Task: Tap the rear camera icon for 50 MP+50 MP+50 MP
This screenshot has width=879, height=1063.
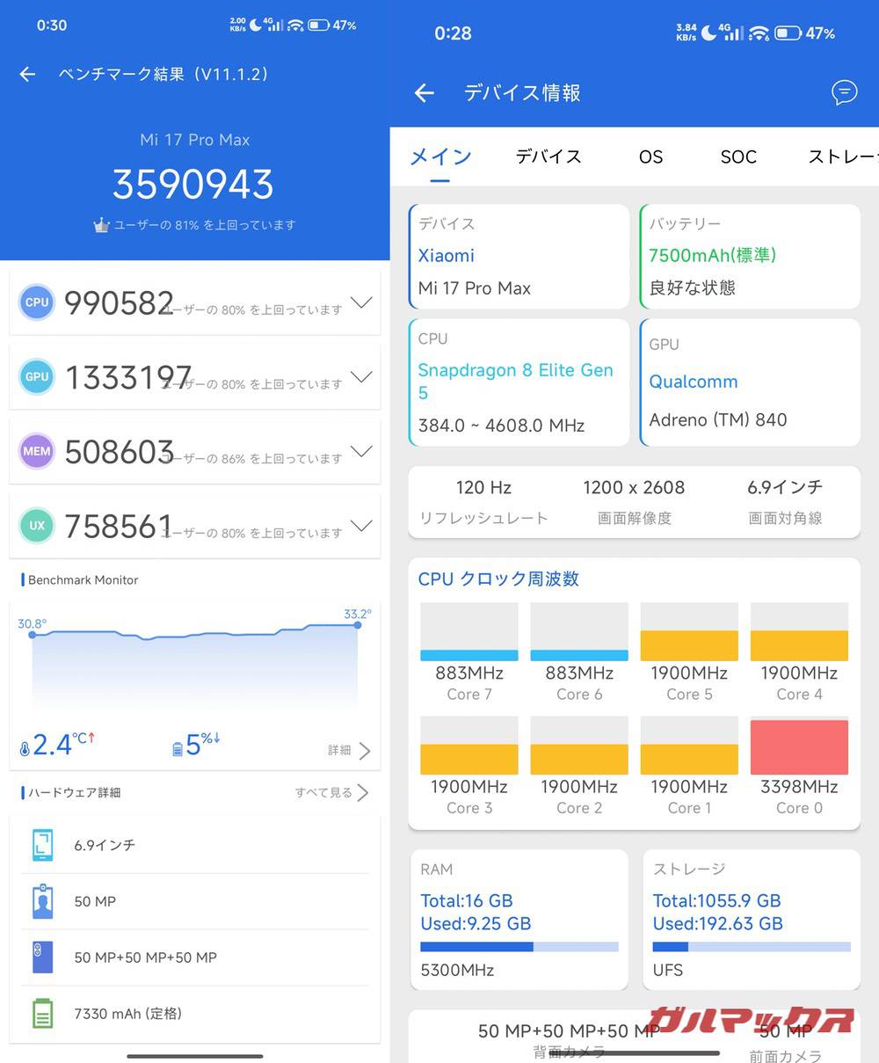Action: [x=42, y=957]
